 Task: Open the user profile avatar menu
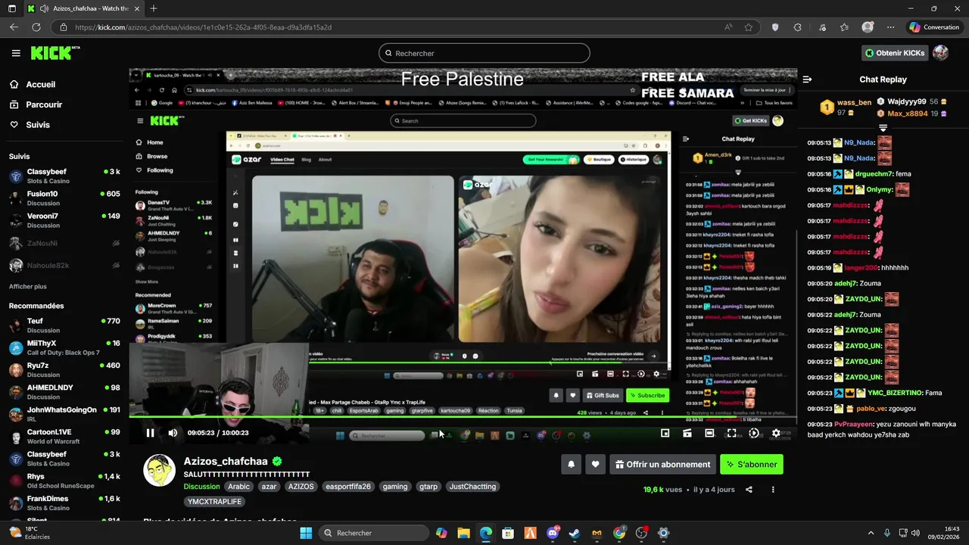pos(940,53)
